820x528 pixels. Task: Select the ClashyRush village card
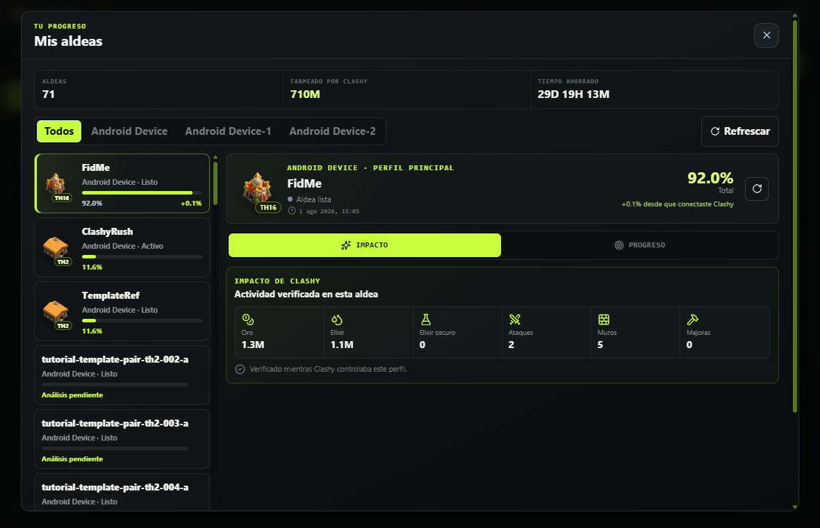(122, 247)
